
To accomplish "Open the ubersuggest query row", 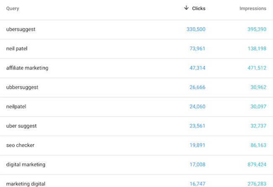I will pyautogui.click(x=20, y=29).
